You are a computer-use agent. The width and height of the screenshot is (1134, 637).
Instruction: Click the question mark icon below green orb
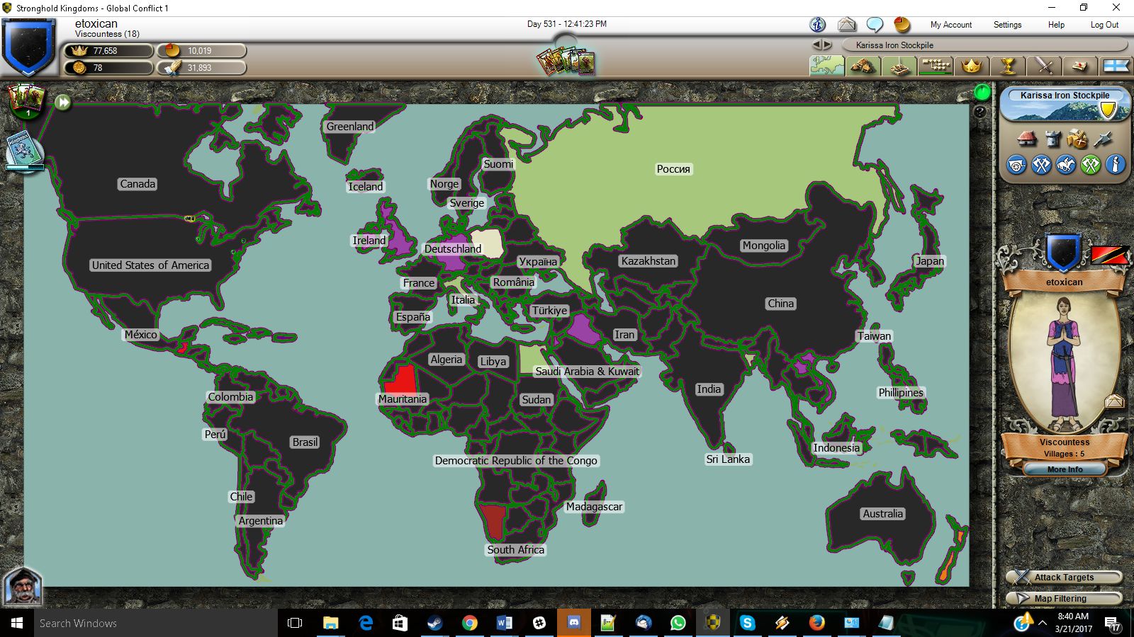tap(980, 112)
